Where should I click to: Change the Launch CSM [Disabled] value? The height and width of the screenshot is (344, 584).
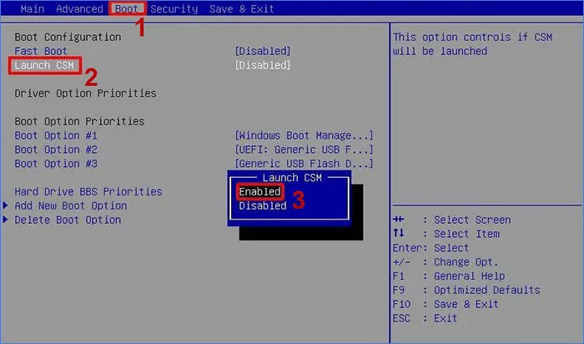[x=263, y=65]
